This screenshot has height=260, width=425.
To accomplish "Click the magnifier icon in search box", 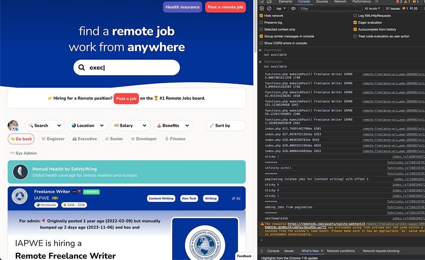I will click(82, 67).
